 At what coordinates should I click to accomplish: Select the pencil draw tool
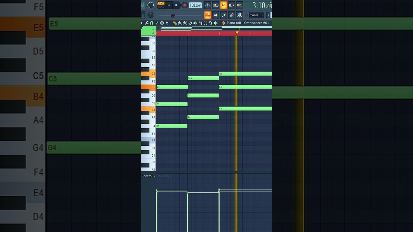tap(175, 23)
